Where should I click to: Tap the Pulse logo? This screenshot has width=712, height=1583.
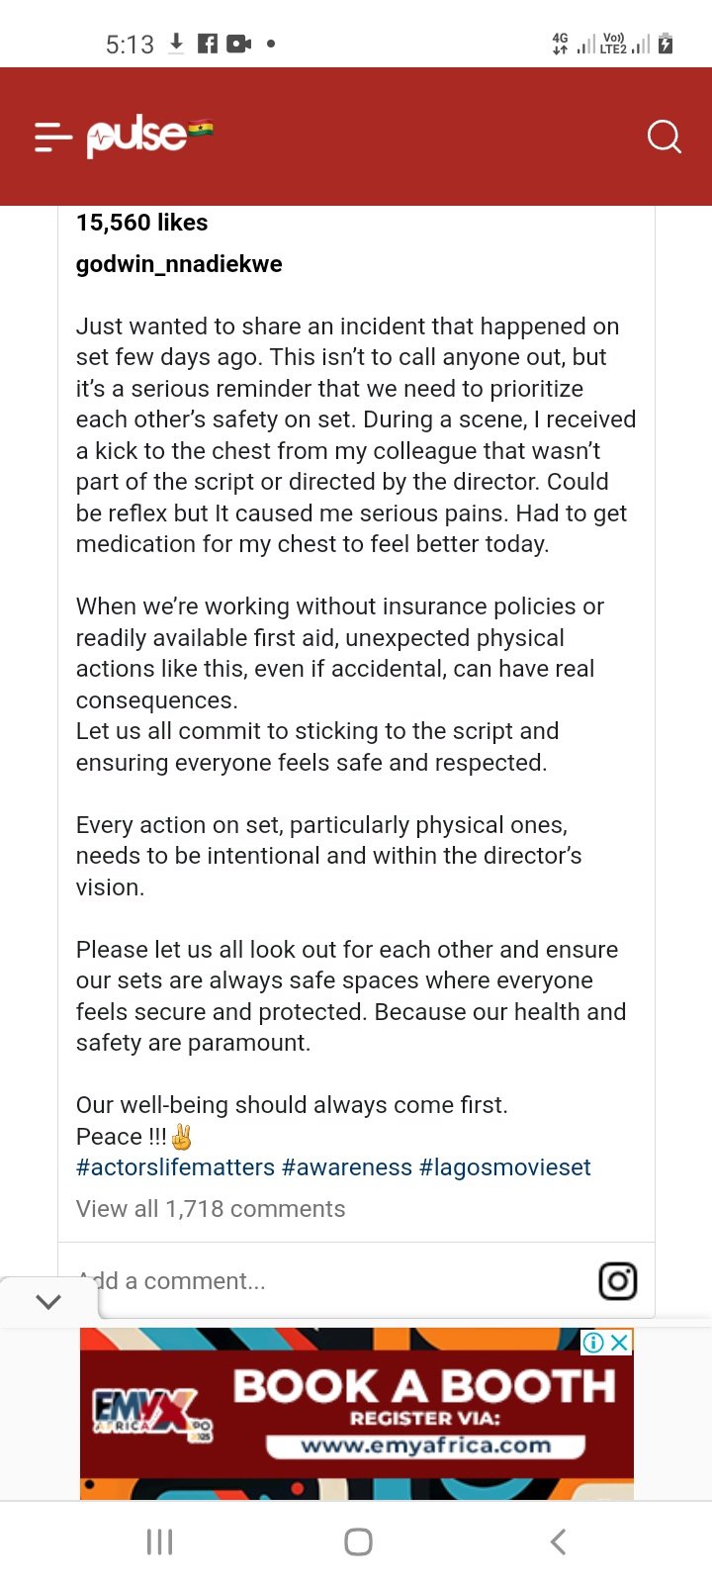pos(137,137)
